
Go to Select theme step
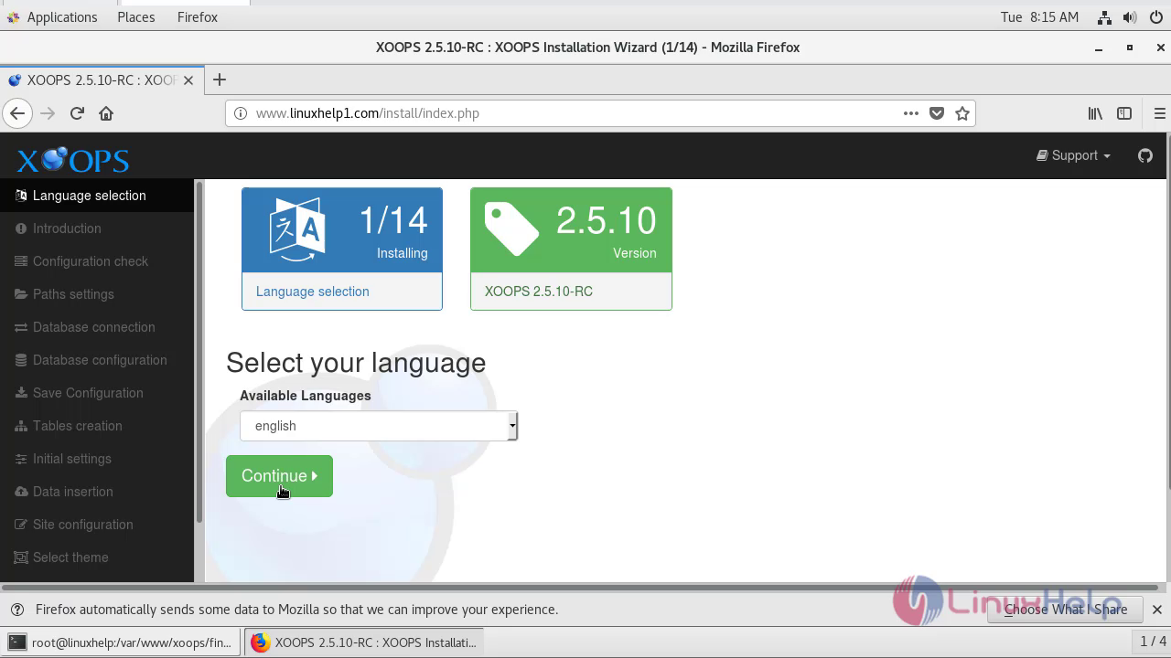97,557
